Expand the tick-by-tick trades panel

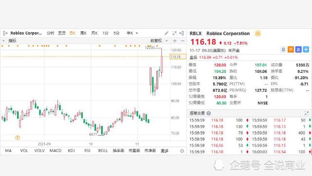point(307,113)
